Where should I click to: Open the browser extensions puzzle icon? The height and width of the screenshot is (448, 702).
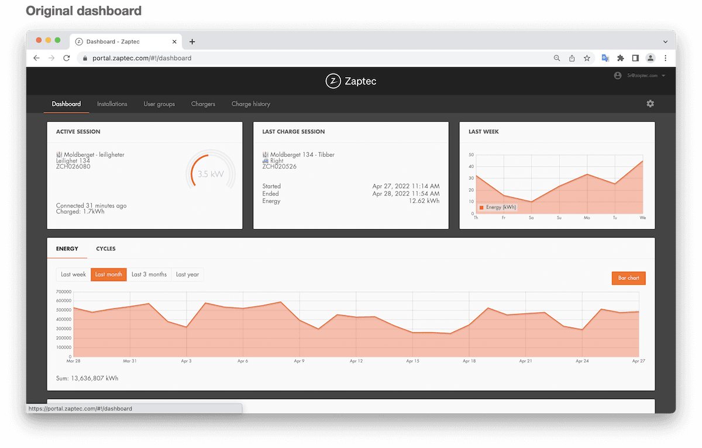620,58
